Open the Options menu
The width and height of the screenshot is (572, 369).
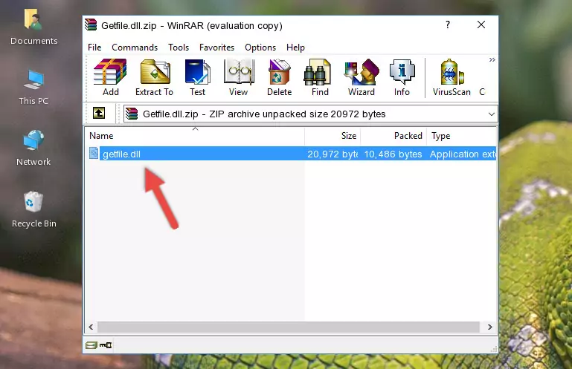point(260,48)
